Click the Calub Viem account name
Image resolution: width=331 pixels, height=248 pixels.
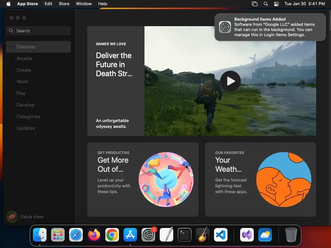coord(32,217)
